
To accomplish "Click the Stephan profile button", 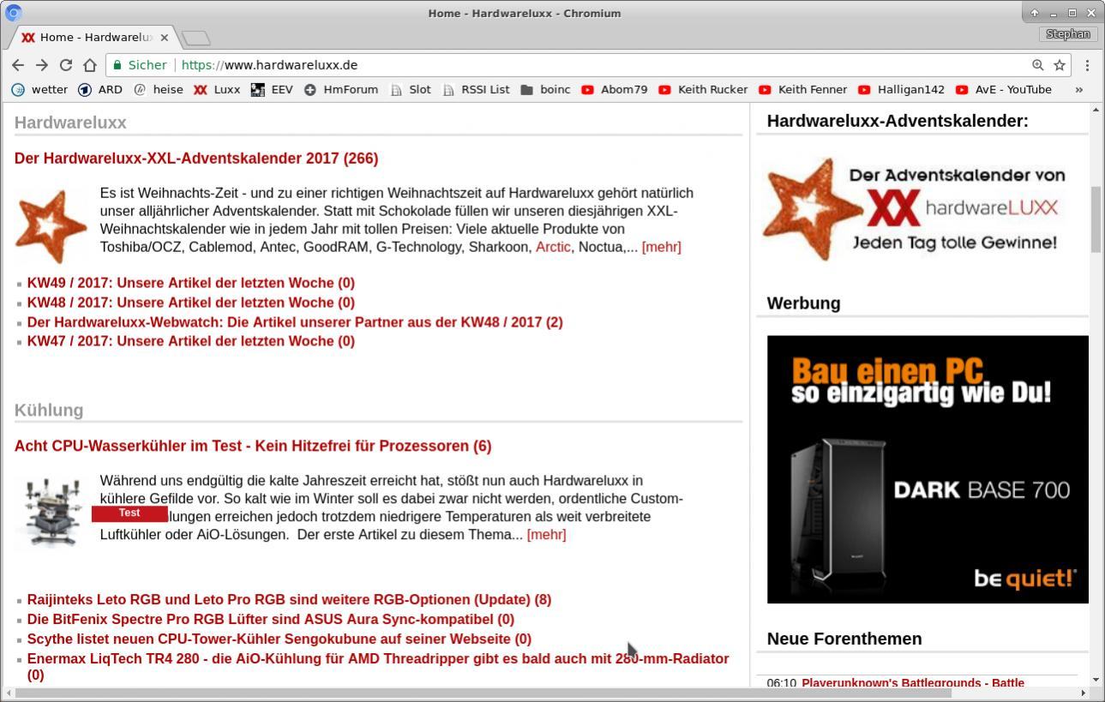I will click(1067, 34).
